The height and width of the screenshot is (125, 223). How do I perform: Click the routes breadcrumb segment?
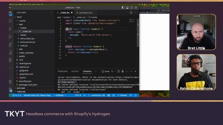click(x=67, y=17)
